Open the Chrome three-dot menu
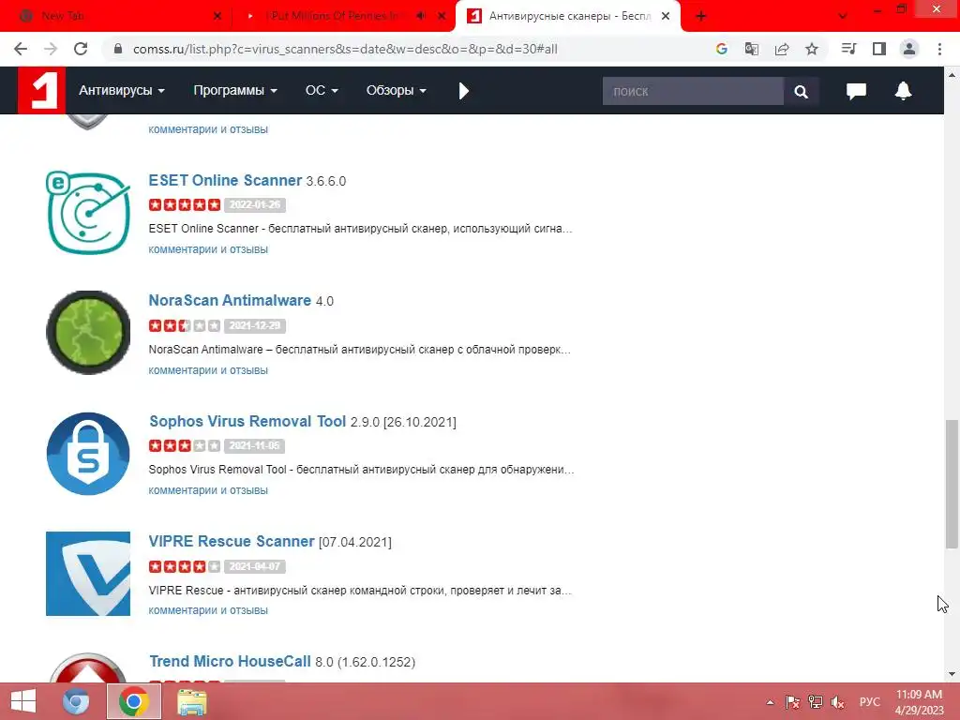The image size is (960, 720). 939,49
